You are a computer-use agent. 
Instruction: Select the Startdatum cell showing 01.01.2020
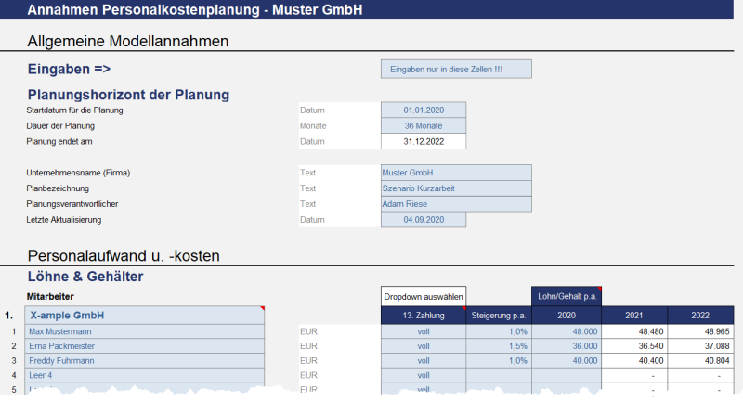424,110
